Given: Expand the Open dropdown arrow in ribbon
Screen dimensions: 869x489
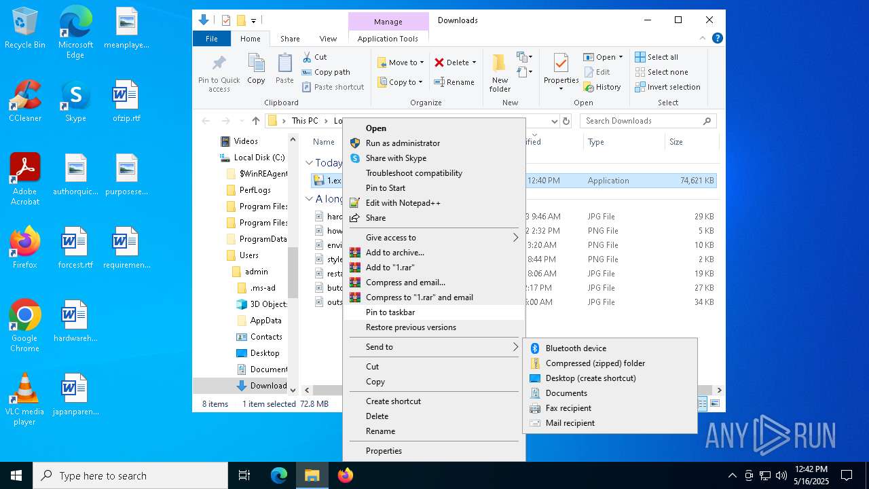Looking at the screenshot, I should pyautogui.click(x=620, y=57).
